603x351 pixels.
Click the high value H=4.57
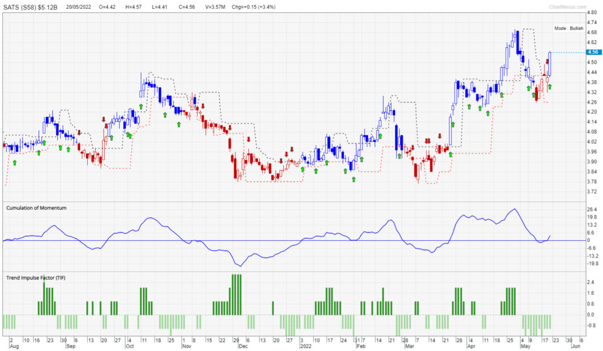(x=133, y=7)
